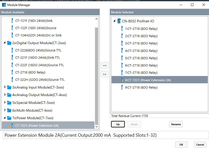Image resolution: width=209 pixels, height=148 pixels.
Task: Click the Analog Output Module folder icon
Action: (9, 95)
